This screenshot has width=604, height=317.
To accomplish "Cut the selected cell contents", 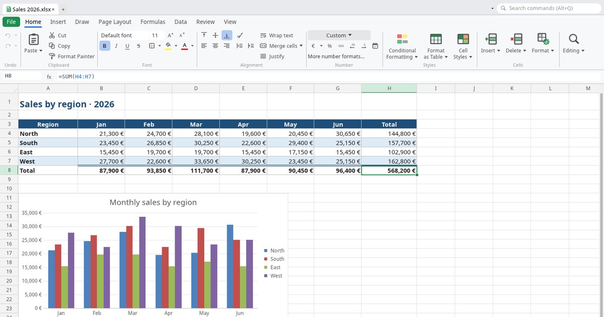I will tap(57, 35).
